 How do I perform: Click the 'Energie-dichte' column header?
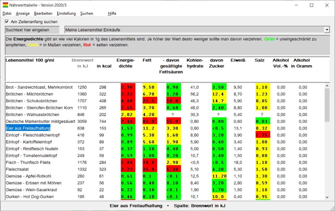click(x=126, y=63)
